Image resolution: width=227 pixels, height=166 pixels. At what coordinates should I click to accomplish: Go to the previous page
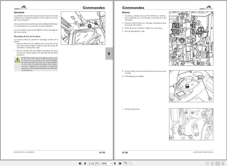coord(85,163)
